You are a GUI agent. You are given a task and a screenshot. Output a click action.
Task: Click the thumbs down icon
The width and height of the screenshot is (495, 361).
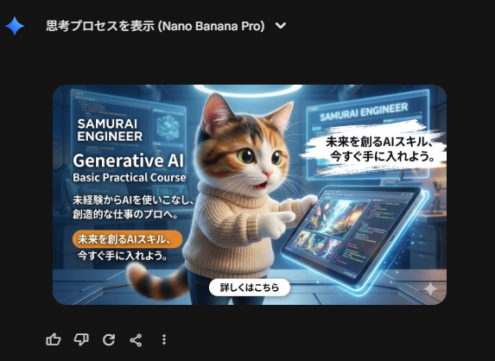point(81,340)
